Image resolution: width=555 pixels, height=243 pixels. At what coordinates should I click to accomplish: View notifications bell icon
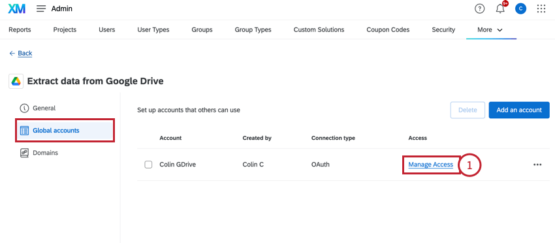click(500, 9)
